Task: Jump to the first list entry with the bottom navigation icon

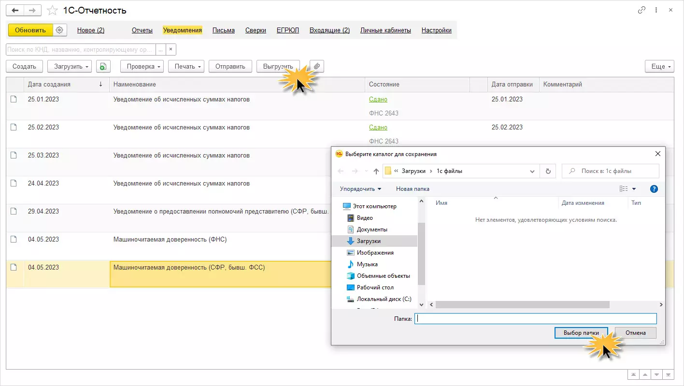Action: pyautogui.click(x=633, y=375)
